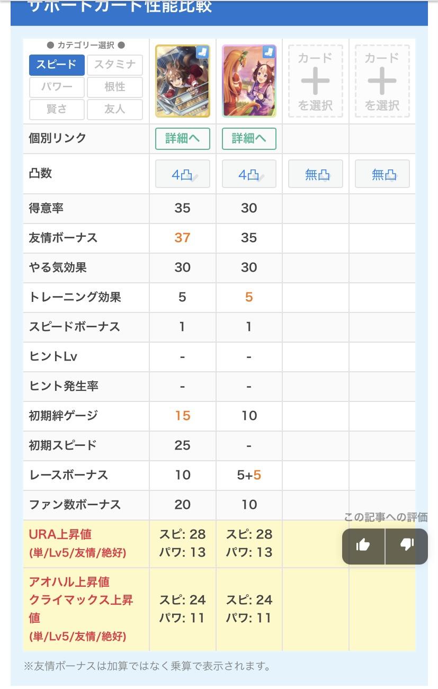Image resolution: width=438 pixels, height=689 pixels.
Task: Expand the third column 無凸 selector
Action: [x=315, y=174]
